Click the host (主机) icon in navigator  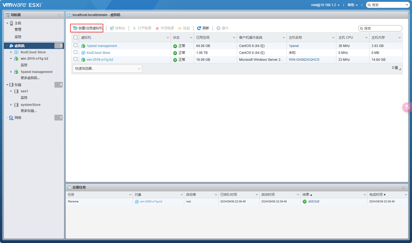pos(12,23)
